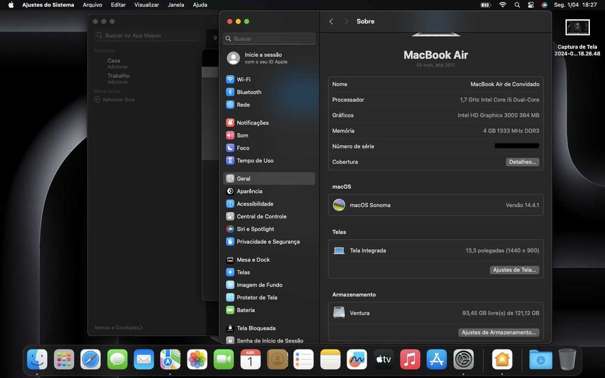
Task: Open Acessibilidade settings
Action: [269, 204]
